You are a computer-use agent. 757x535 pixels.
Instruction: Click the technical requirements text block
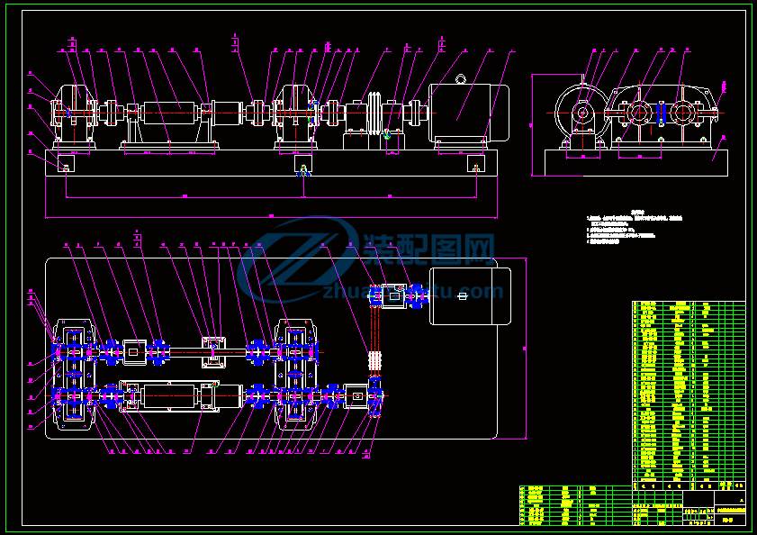[635, 227]
